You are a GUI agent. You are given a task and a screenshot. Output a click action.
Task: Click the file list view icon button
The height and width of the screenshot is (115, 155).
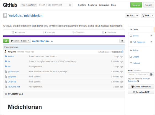(x=122, y=41)
